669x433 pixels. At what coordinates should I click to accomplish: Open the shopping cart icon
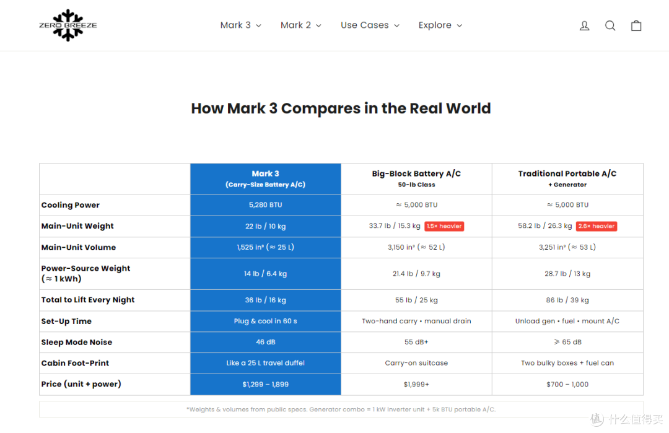[x=636, y=25]
